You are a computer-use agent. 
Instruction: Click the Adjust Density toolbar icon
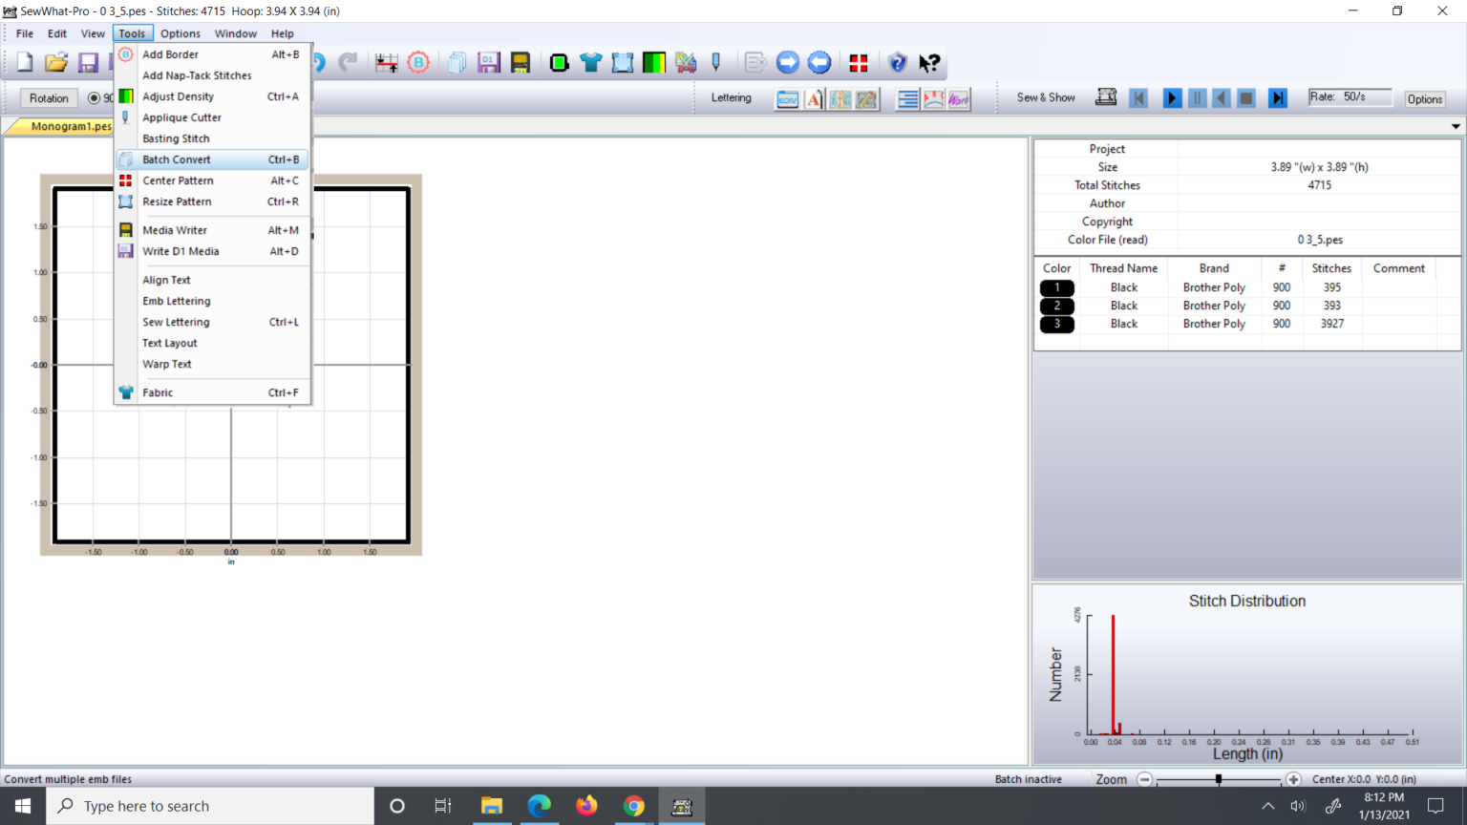click(654, 63)
